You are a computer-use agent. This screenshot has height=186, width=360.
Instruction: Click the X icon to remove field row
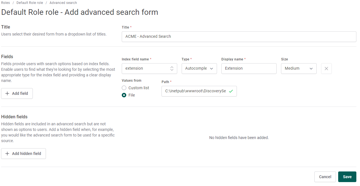coord(326,69)
